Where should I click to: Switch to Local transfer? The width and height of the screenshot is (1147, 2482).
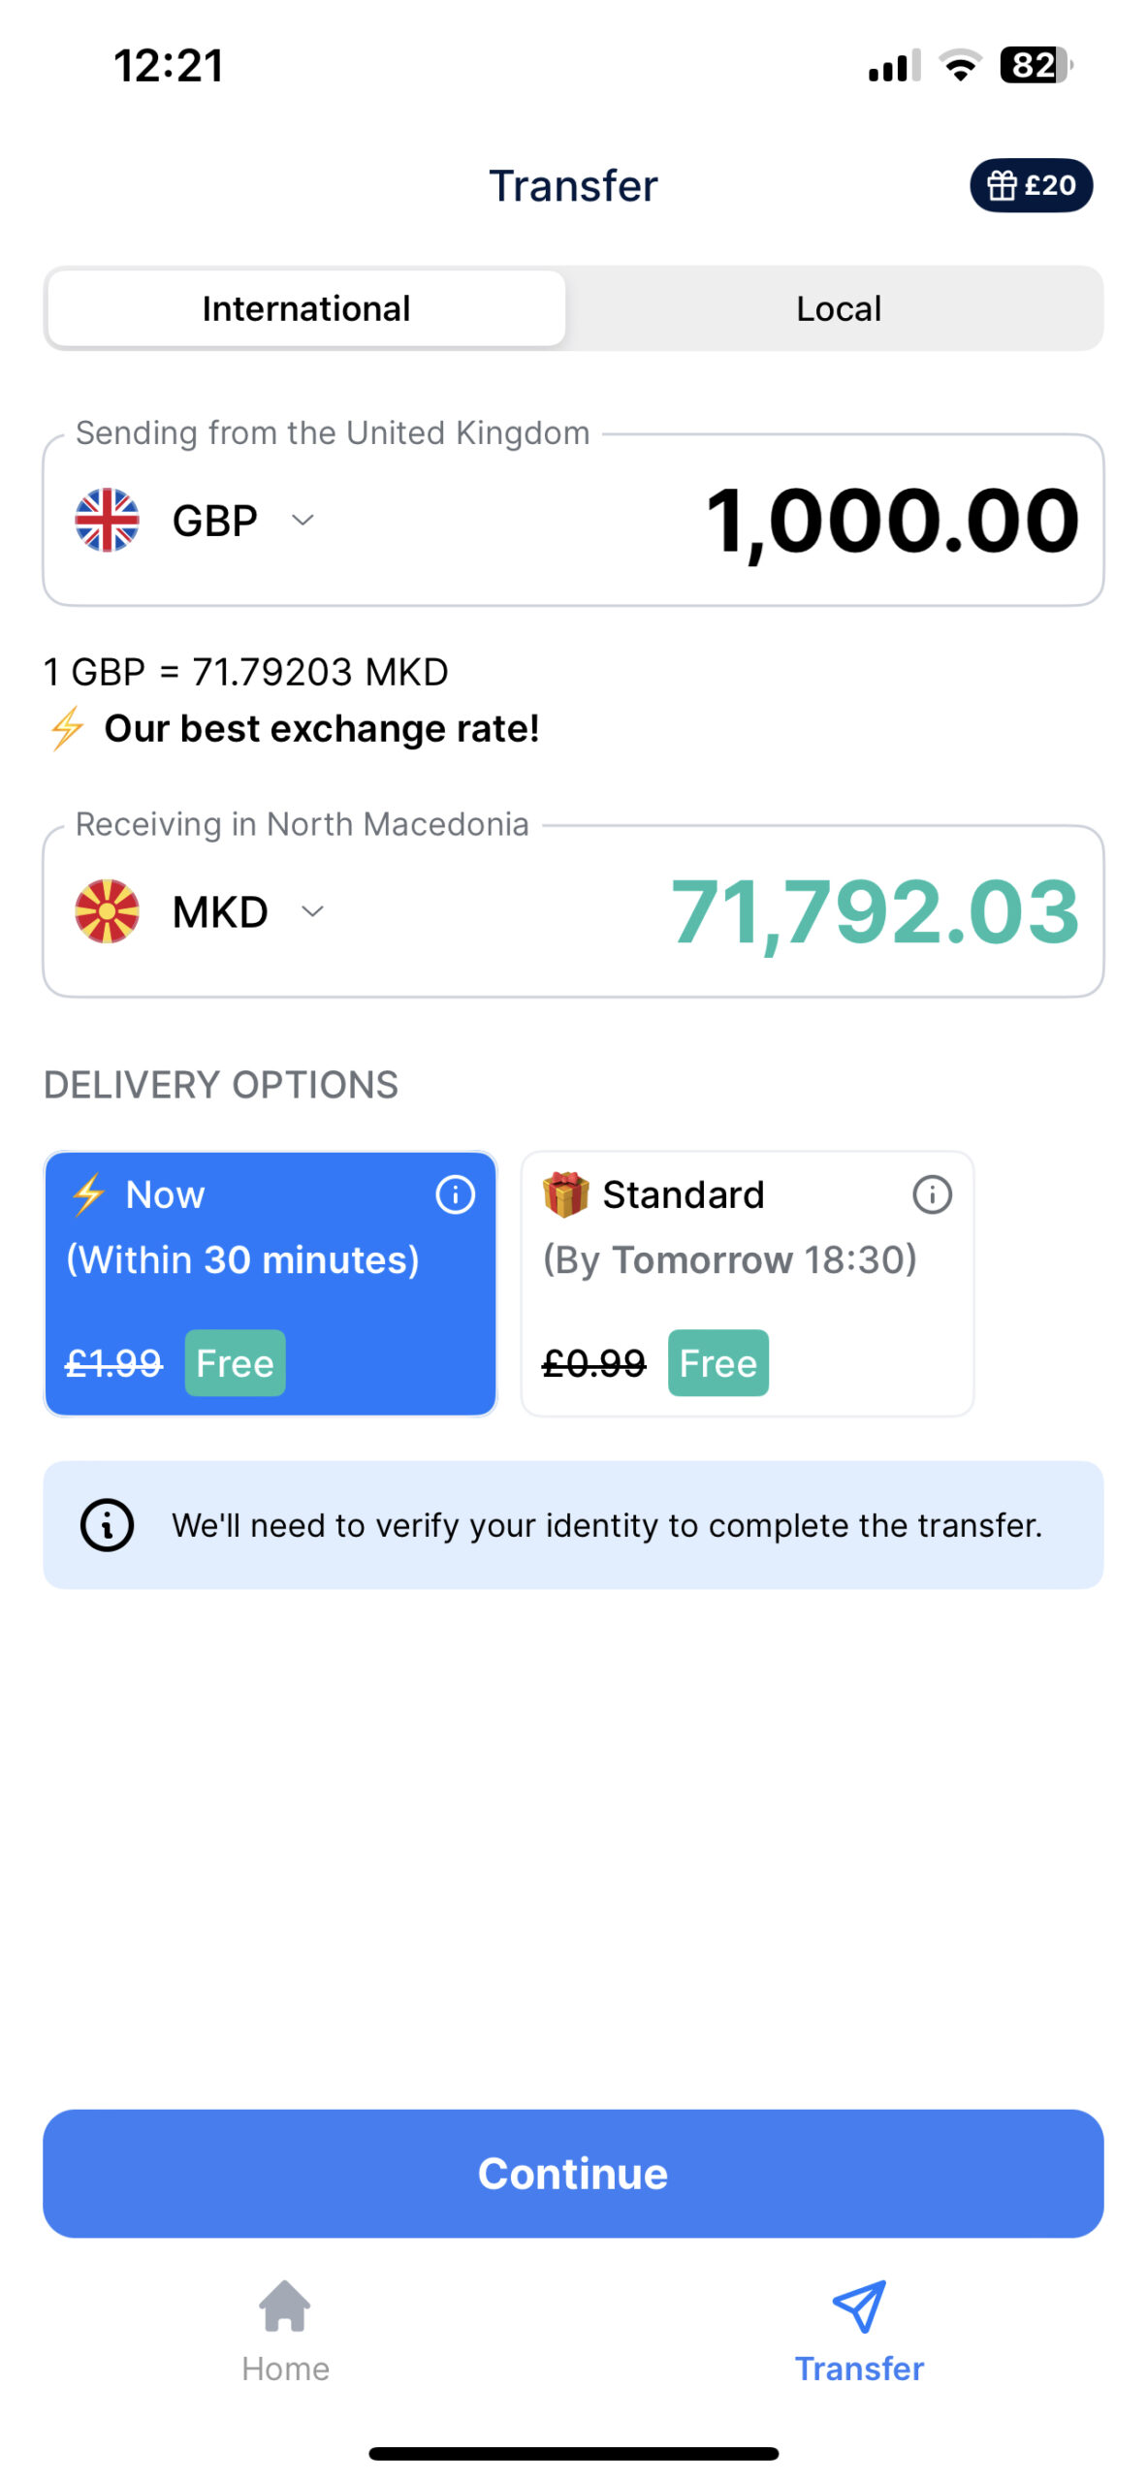(x=838, y=308)
